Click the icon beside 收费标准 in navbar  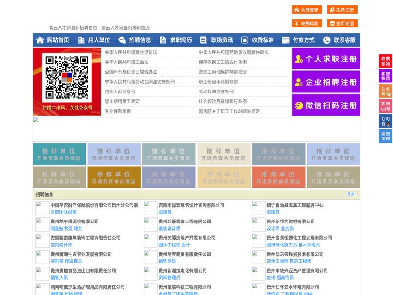pyautogui.click(x=245, y=40)
